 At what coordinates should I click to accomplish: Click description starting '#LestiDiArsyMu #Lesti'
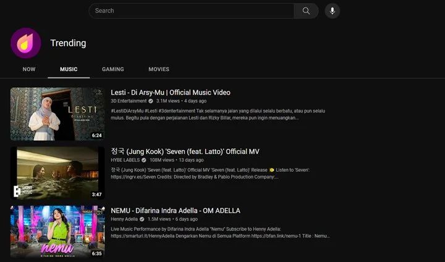[218, 114]
